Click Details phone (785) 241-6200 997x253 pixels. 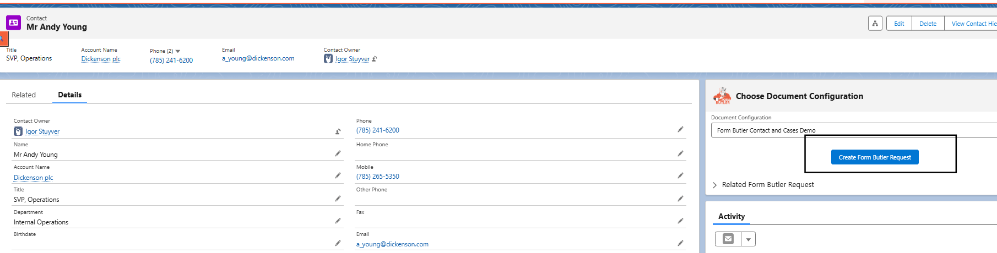[378, 130]
